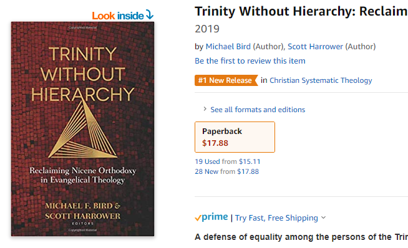Select the Paperback format option
This screenshot has width=408, height=248.
[x=235, y=137]
